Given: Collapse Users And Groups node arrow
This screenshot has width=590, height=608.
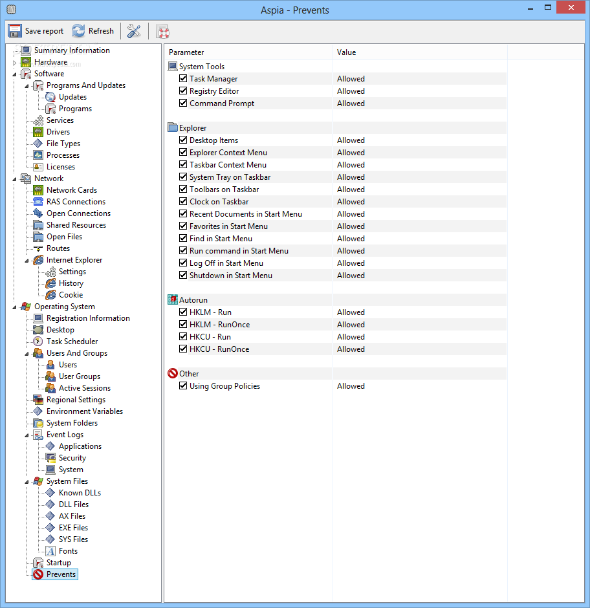Looking at the screenshot, I should [x=27, y=354].
